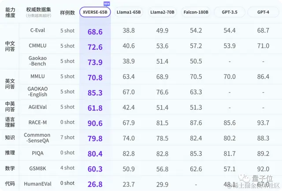
Task: Click GPT-4 GSM8K score 92.0
Action: tap(263, 169)
